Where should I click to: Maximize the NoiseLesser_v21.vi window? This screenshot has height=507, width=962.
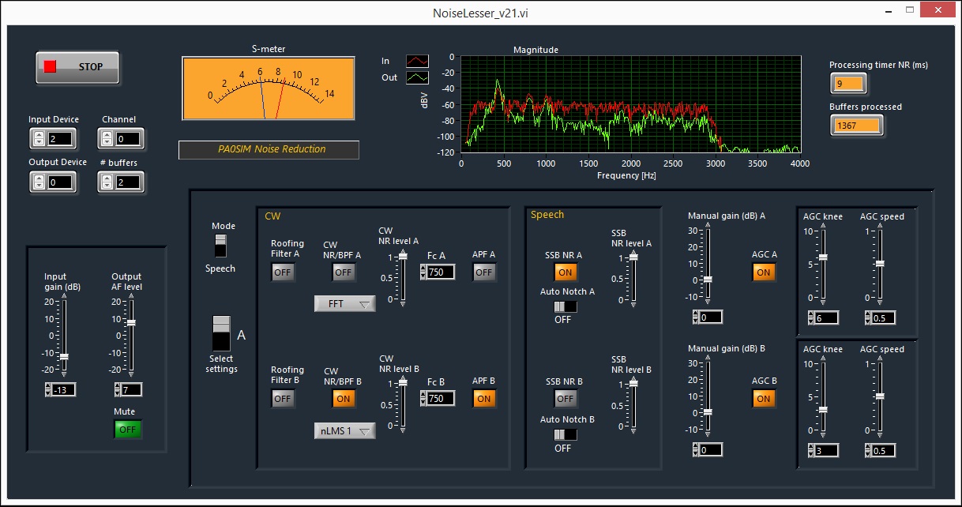[911, 10]
